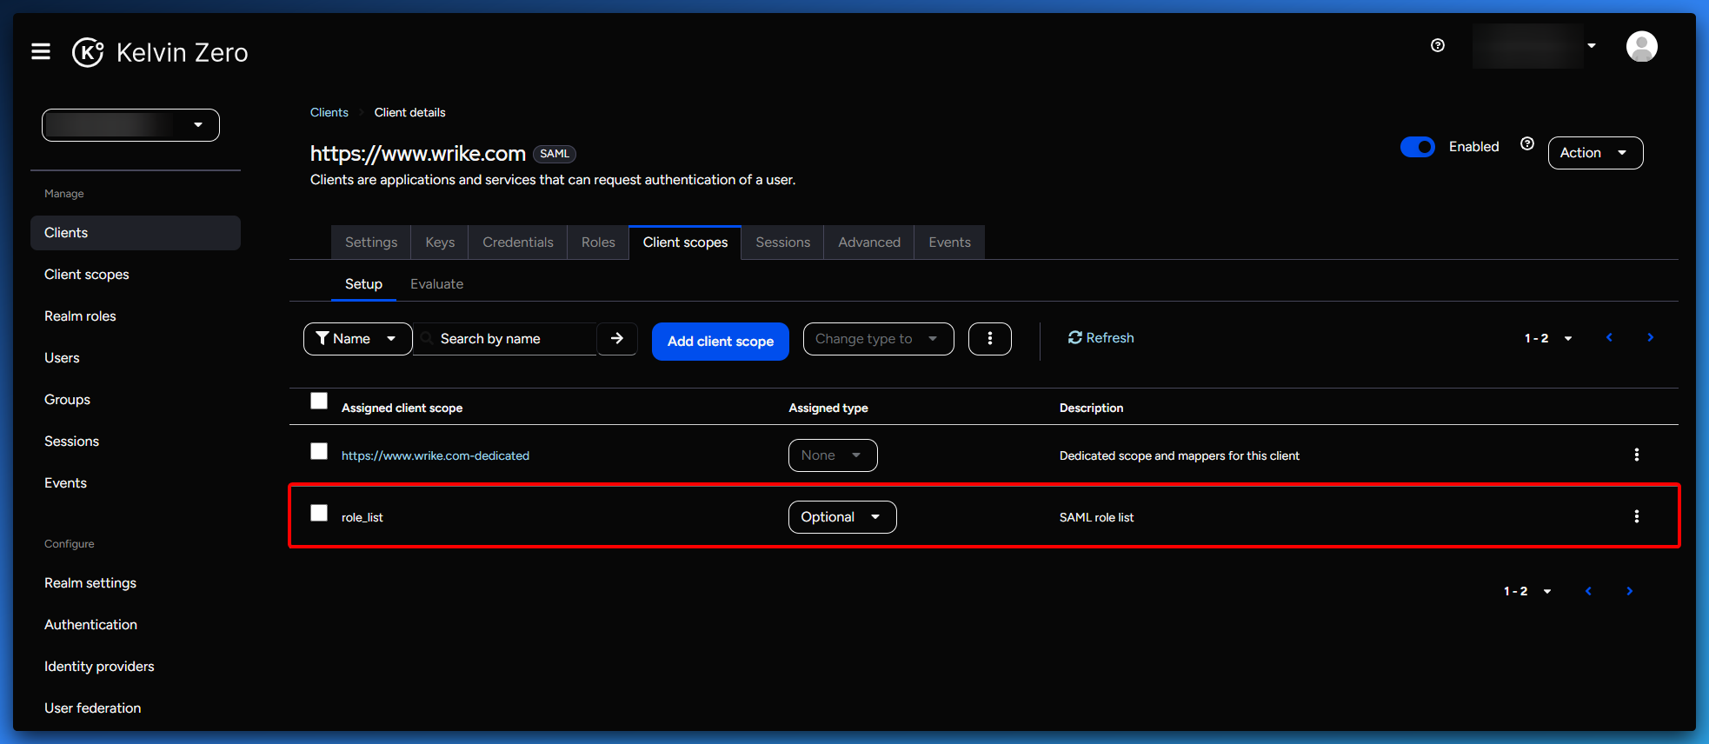Click the SAML badge next to title
Image resolution: width=1709 pixels, height=744 pixels.
pos(555,154)
